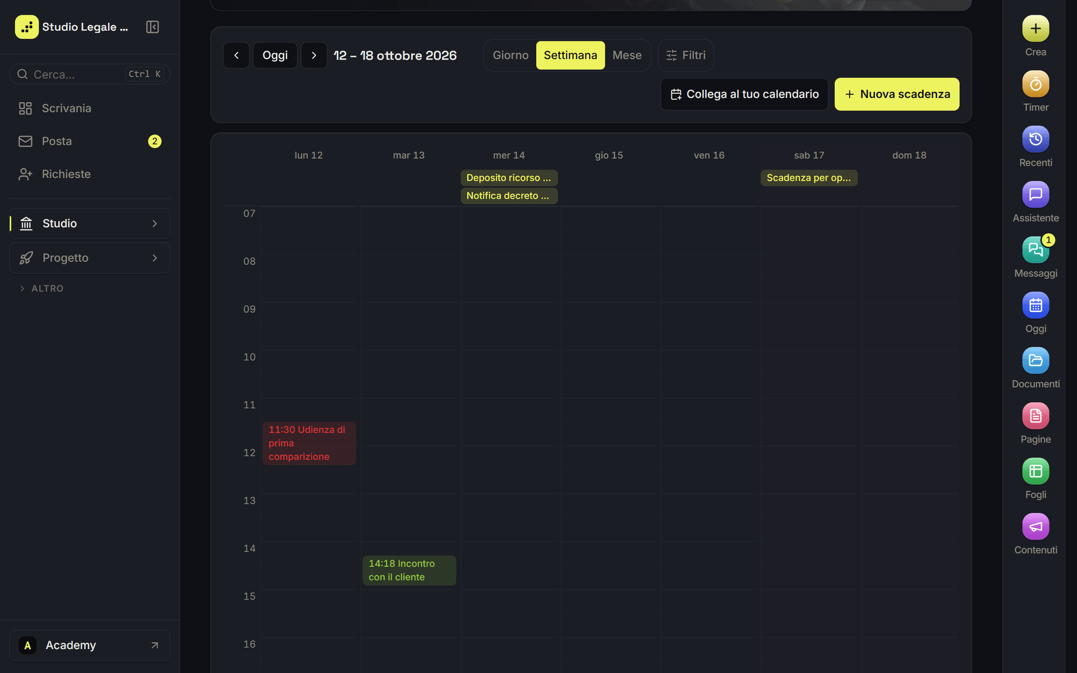Click the dom 18 day header
This screenshot has width=1077, height=673.
click(x=909, y=155)
